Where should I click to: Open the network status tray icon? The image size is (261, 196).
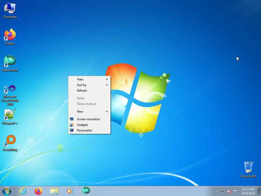[x=223, y=191]
